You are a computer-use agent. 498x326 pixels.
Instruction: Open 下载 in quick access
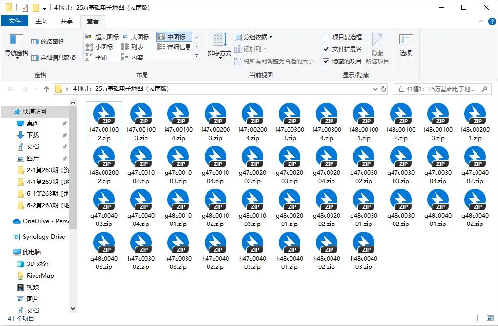click(x=32, y=135)
